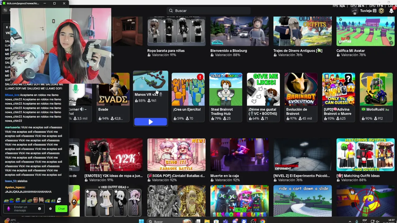This screenshot has height=223, width=397.
Task: Click username Isaas_12 in chat
Action: coord(11,181)
